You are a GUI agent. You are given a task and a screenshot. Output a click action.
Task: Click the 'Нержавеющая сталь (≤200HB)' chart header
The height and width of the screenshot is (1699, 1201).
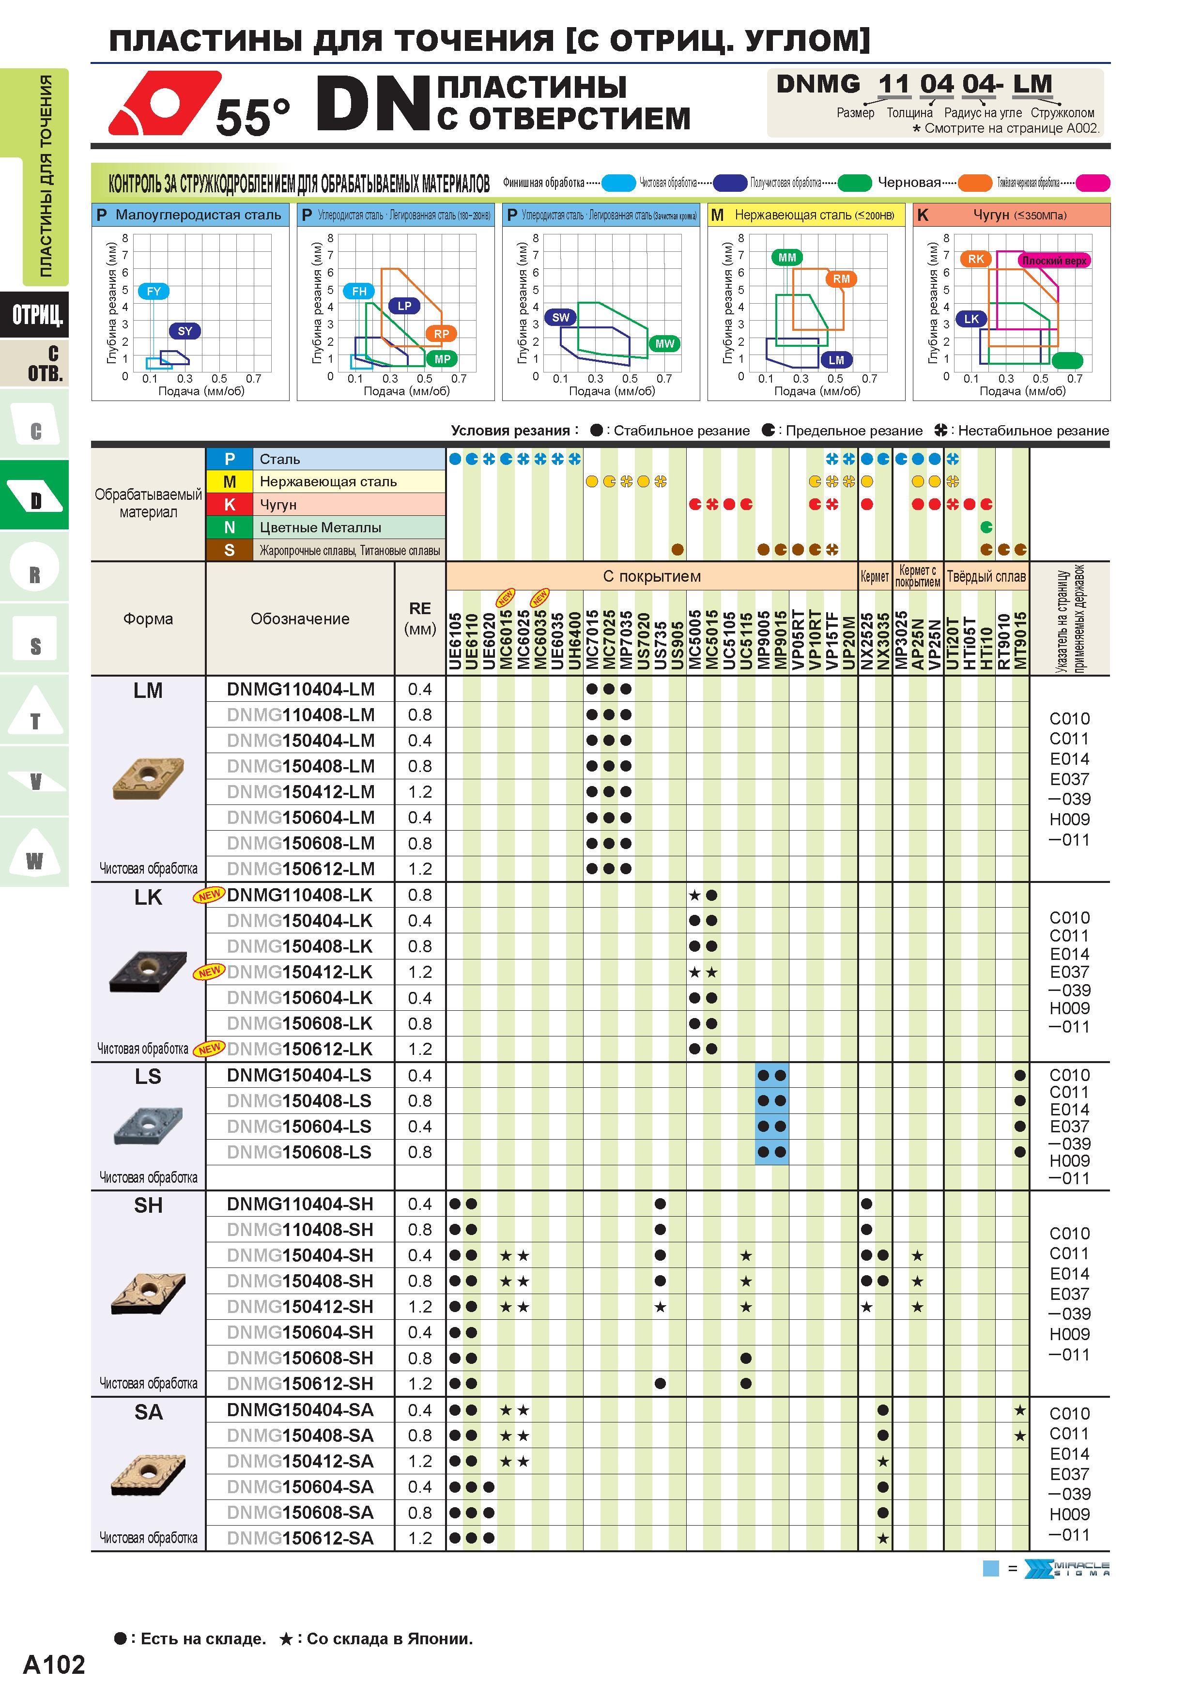pos(806,216)
